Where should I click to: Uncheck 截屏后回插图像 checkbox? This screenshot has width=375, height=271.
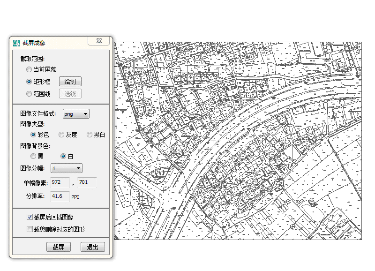pos(30,217)
